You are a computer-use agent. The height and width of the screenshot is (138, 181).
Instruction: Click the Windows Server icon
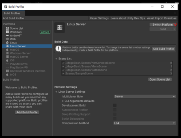[7, 53]
